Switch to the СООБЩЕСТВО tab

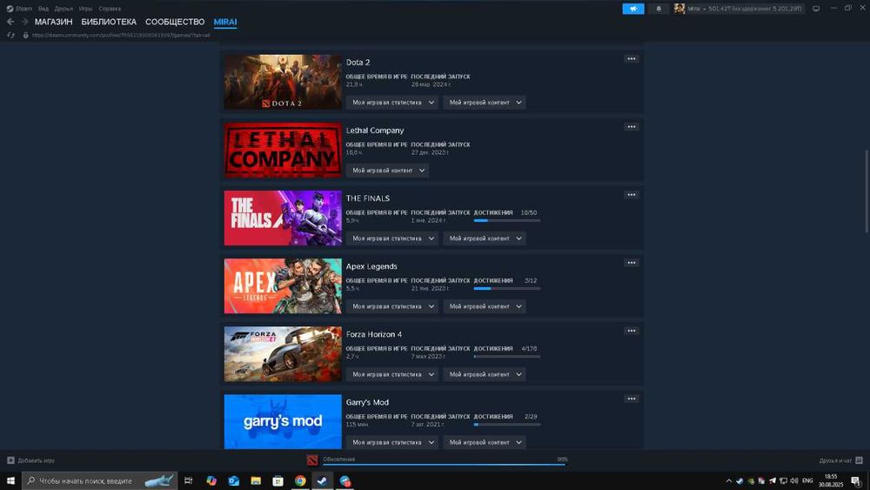coord(175,22)
